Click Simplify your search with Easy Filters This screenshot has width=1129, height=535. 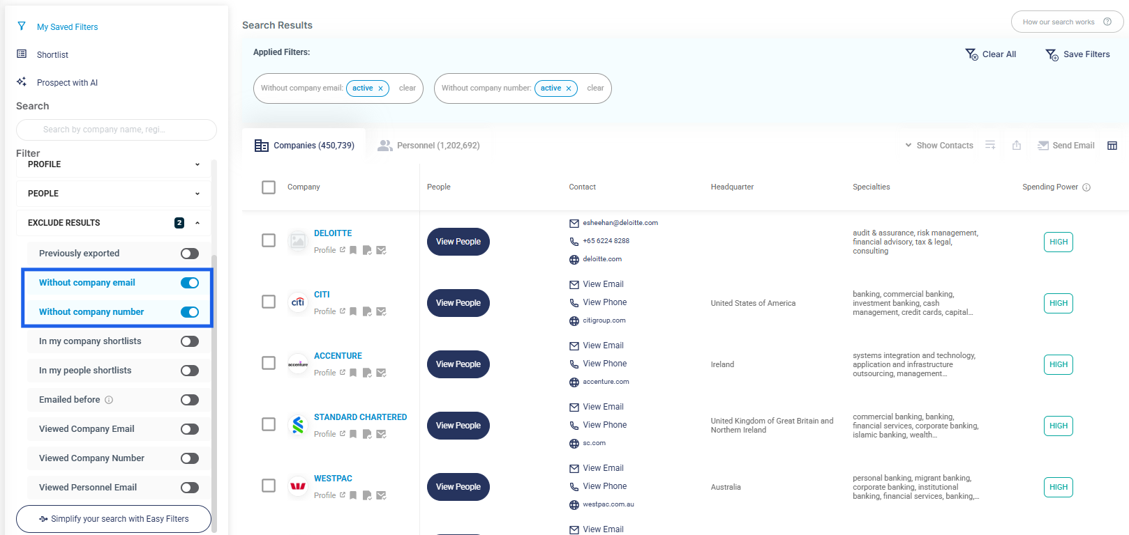[114, 519]
